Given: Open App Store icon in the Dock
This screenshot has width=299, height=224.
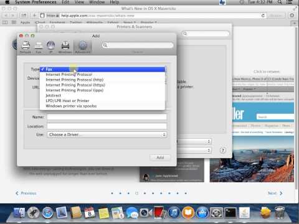Looking at the screenshot, I should point(202,213).
